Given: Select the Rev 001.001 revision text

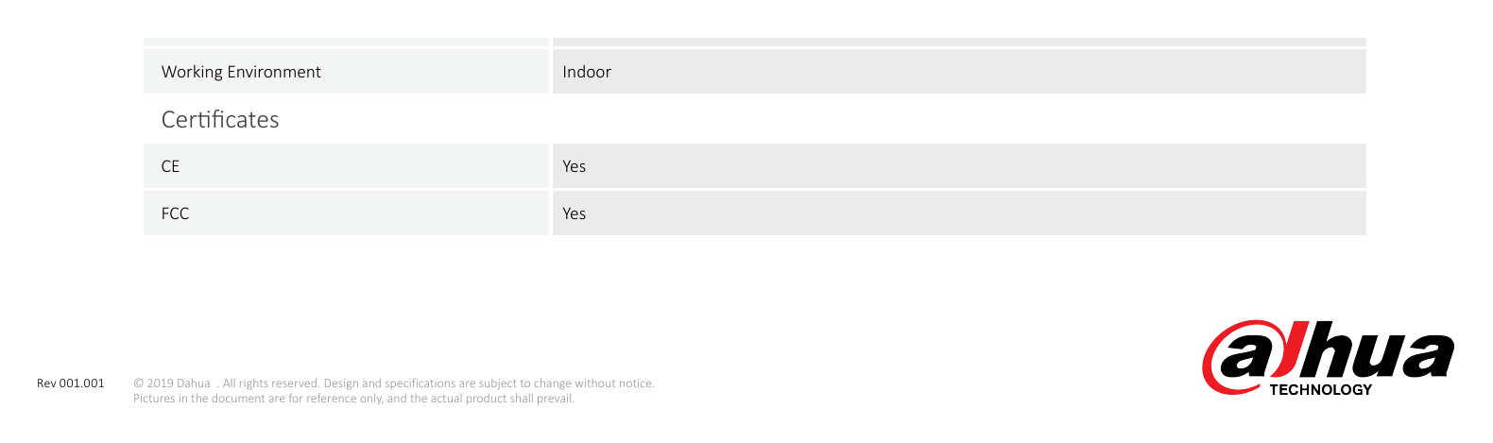Looking at the screenshot, I should click(71, 383).
